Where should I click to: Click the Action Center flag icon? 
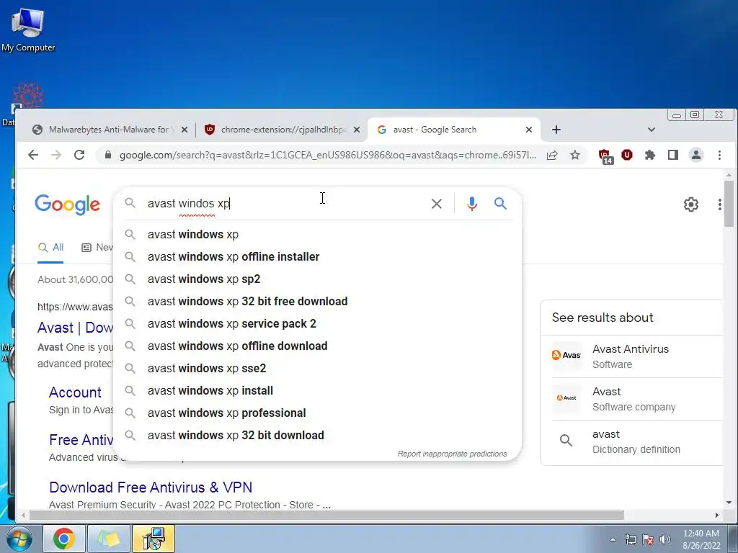coord(648,539)
